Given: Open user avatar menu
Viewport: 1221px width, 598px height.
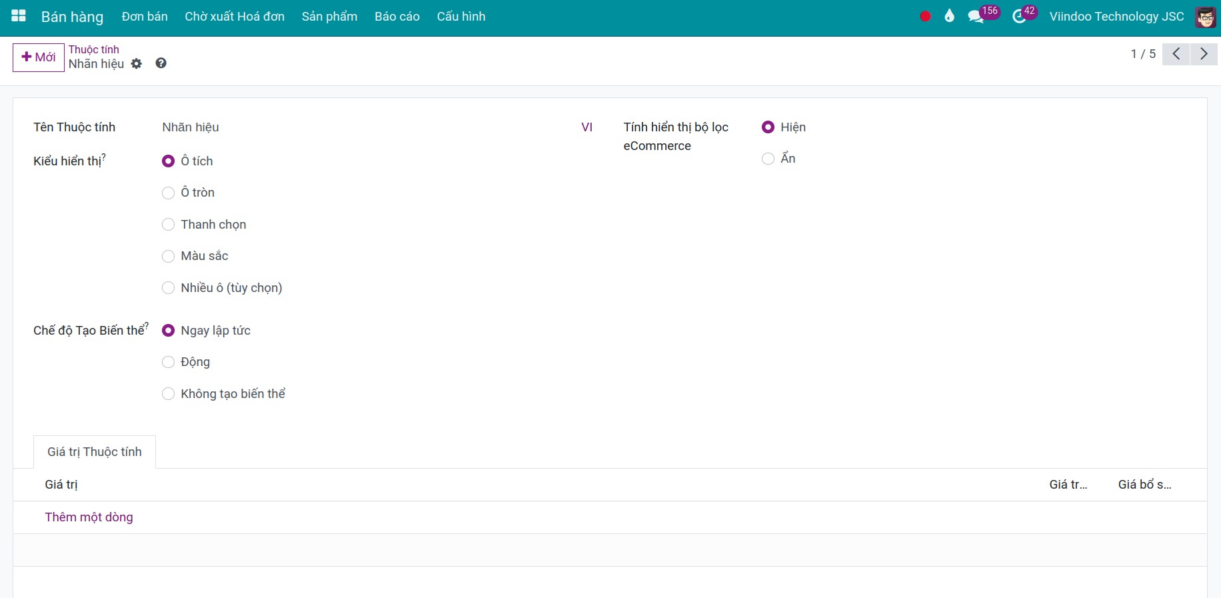Looking at the screenshot, I should pyautogui.click(x=1205, y=17).
